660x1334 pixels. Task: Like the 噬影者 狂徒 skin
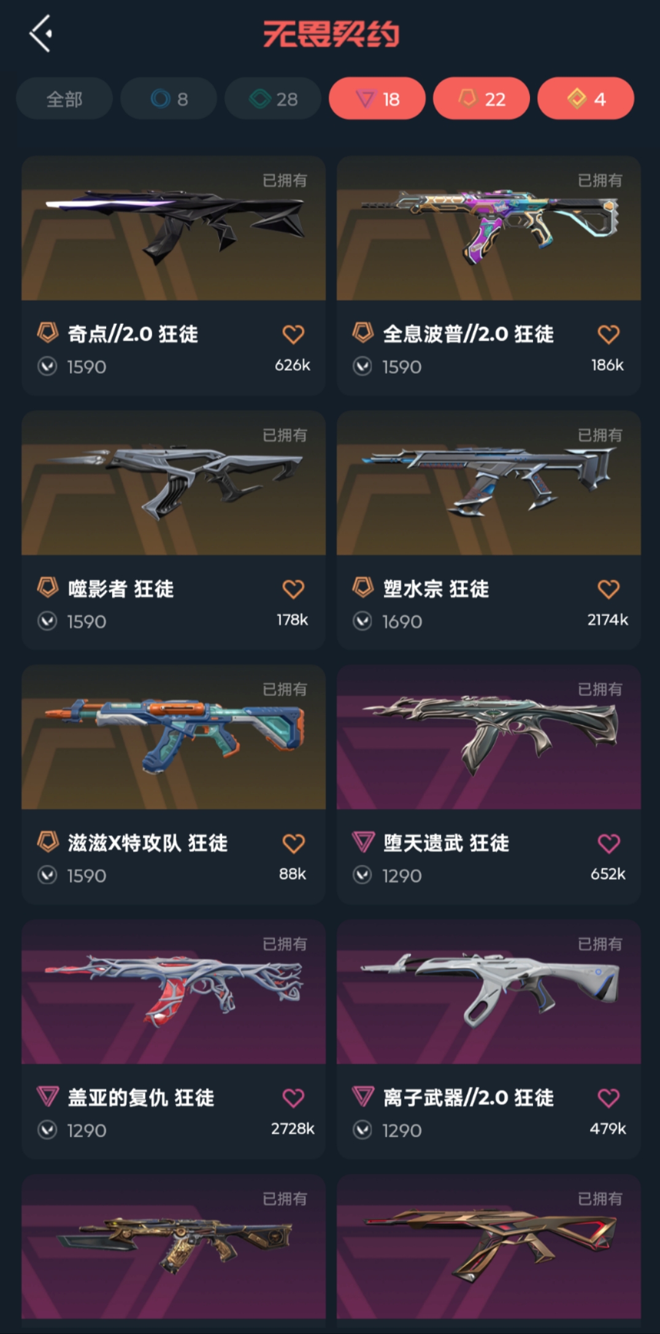pyautogui.click(x=293, y=589)
